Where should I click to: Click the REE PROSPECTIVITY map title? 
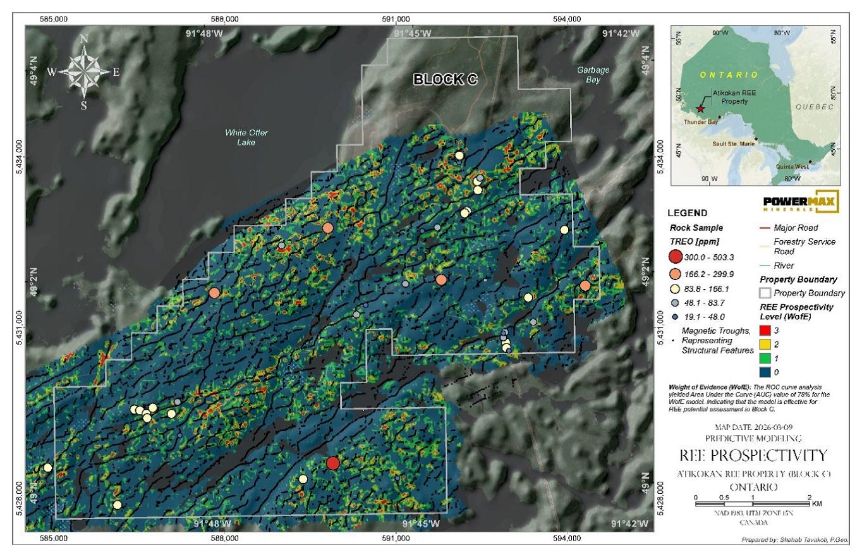[752, 455]
